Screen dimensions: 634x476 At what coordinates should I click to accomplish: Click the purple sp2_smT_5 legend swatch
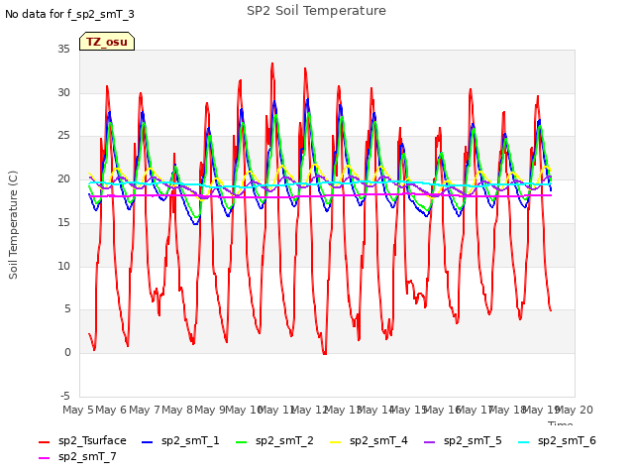[430, 442]
